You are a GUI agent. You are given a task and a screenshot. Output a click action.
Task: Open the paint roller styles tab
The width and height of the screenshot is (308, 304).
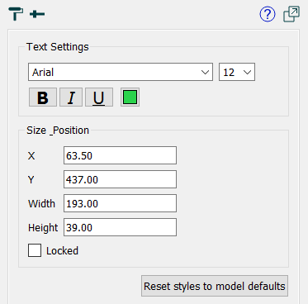point(16,14)
